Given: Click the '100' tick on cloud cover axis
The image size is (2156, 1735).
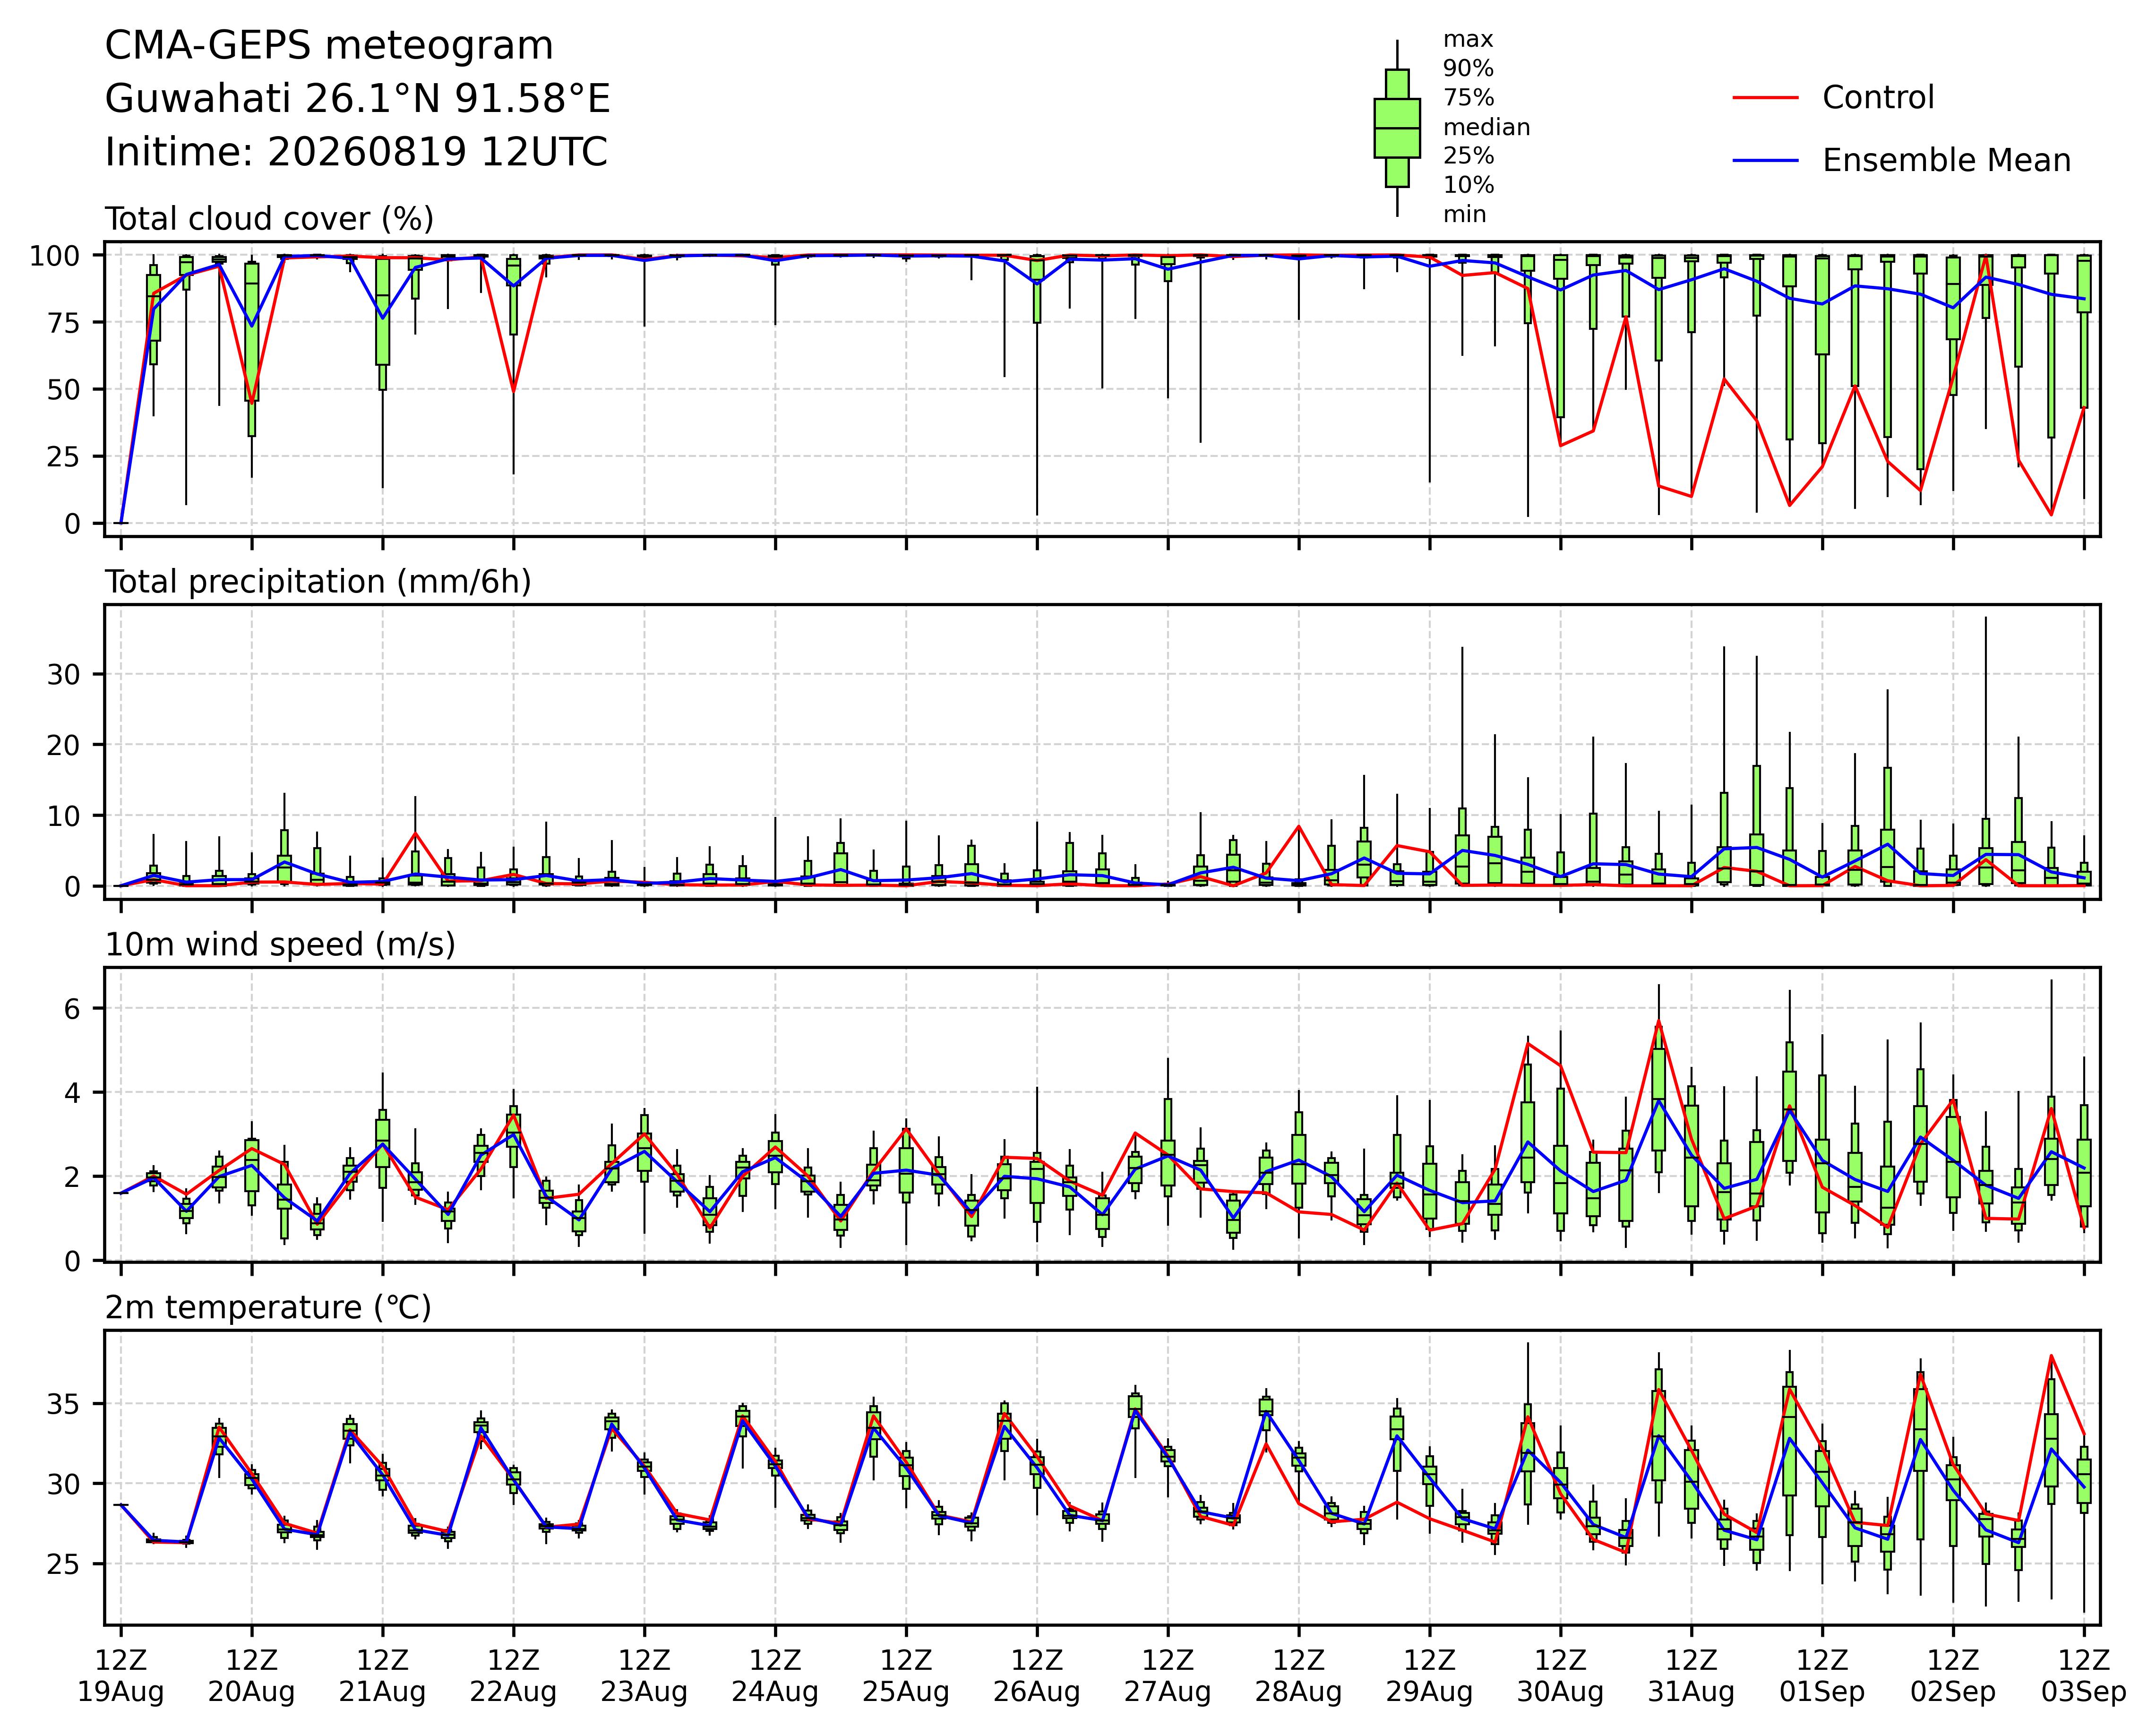Looking at the screenshot, I should coord(54,256).
